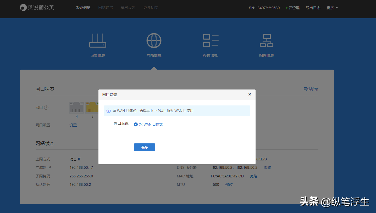Click the 网口状态 heading
The width and height of the screenshot is (376, 213).
45,89
